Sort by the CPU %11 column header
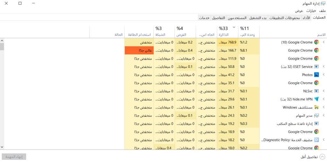 point(248,32)
